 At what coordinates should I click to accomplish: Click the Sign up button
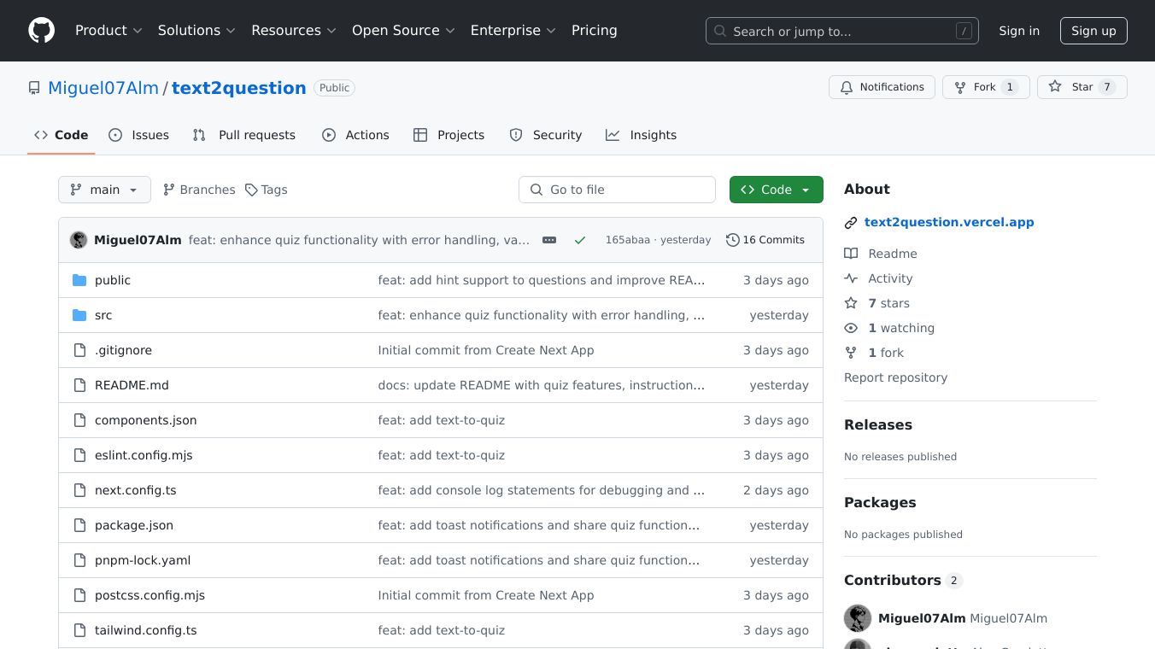[x=1093, y=31]
